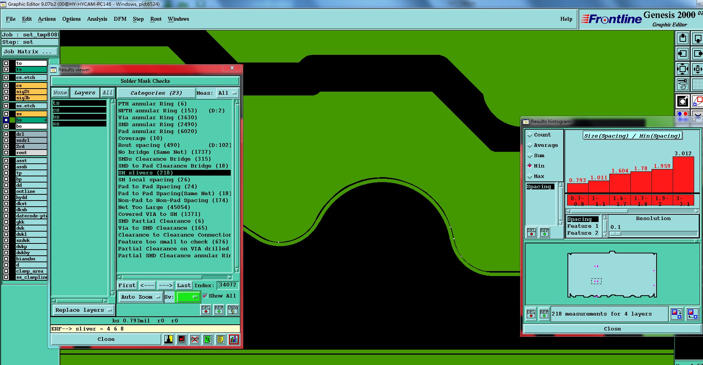Select 'Feature 1' in histogram list
Screen dimensions: 703x365
[x=583, y=226]
